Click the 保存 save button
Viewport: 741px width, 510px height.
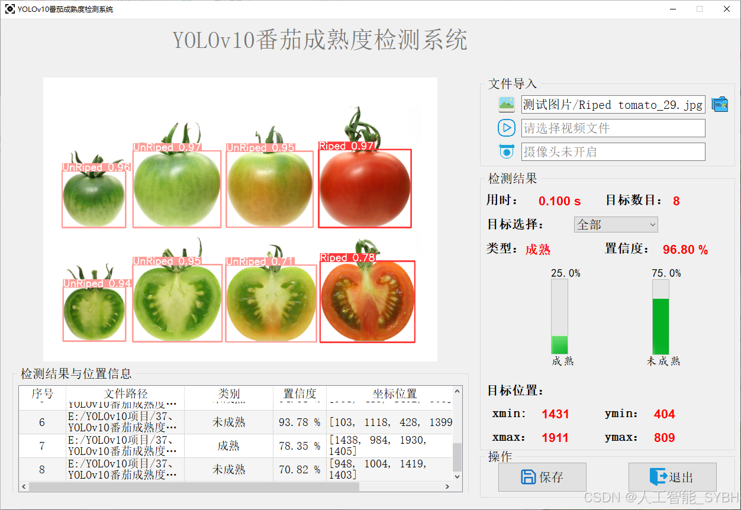point(542,477)
